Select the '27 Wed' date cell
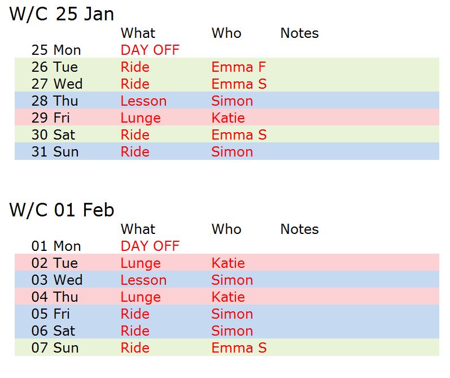This screenshot has height=378, width=450. pos(56,84)
